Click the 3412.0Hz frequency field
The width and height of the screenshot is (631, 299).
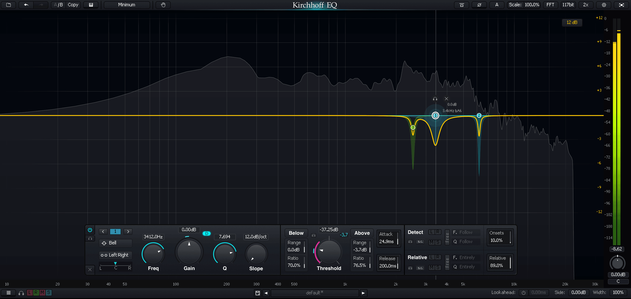point(153,237)
